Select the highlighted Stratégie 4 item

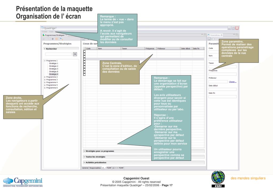[53, 74]
